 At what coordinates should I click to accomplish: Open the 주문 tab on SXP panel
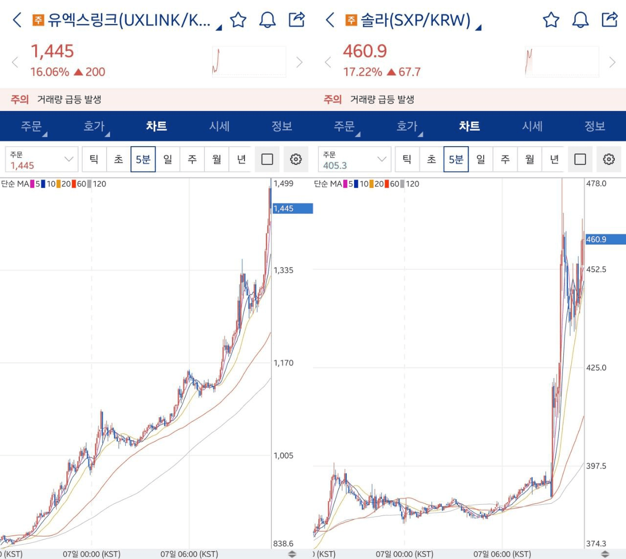point(344,126)
